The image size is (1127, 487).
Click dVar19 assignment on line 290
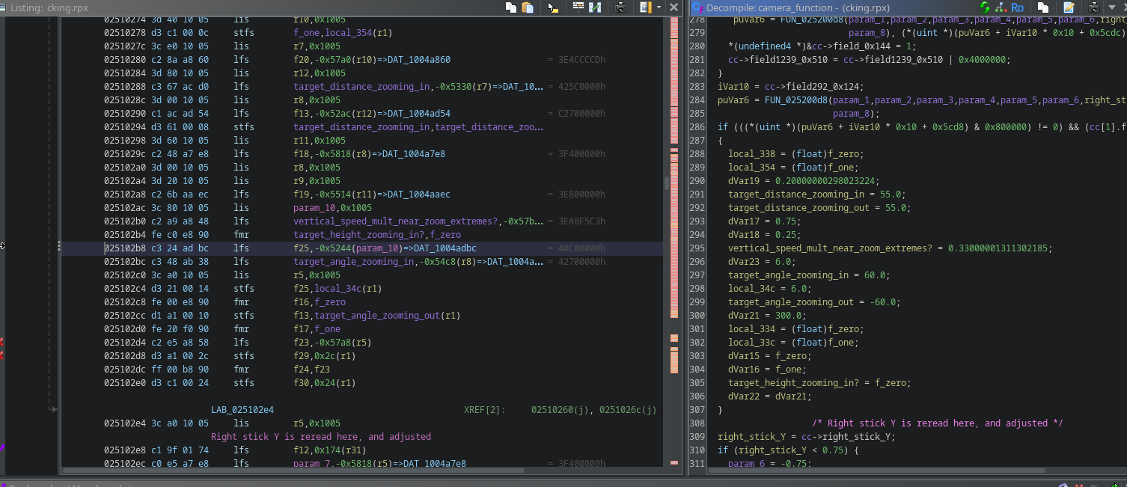(x=804, y=181)
